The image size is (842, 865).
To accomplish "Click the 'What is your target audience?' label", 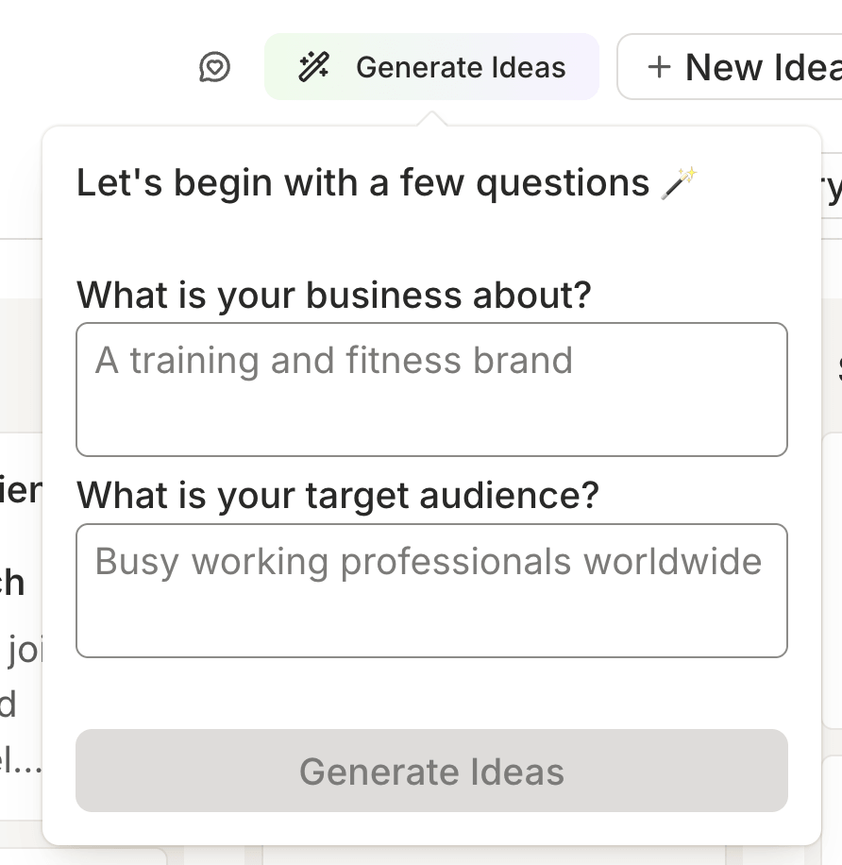I will [338, 496].
